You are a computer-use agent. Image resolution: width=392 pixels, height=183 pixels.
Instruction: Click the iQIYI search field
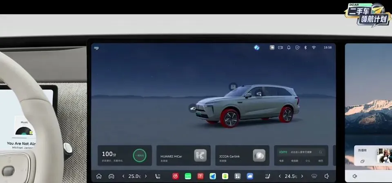(301, 152)
